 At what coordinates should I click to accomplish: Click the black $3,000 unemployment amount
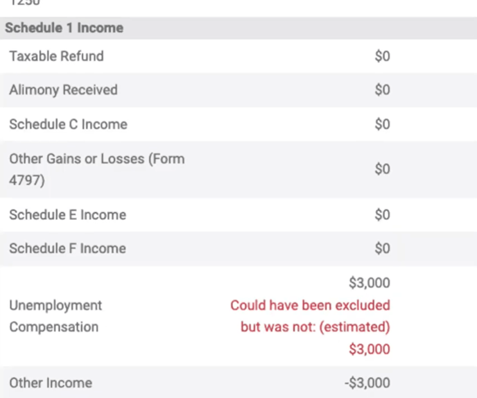click(370, 283)
